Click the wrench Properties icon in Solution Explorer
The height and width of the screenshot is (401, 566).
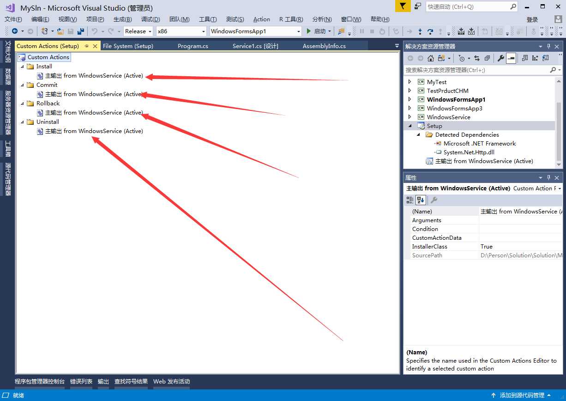500,58
